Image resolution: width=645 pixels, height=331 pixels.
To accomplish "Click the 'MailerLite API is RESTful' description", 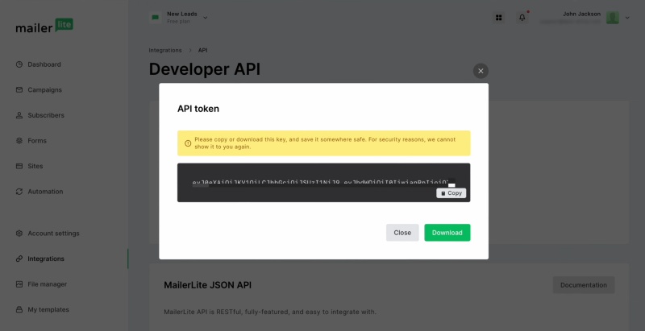I will [x=270, y=312].
